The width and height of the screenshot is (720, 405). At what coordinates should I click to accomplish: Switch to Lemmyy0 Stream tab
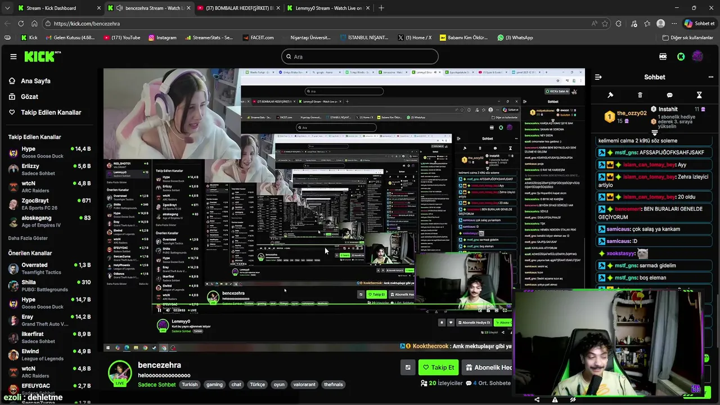click(x=328, y=8)
